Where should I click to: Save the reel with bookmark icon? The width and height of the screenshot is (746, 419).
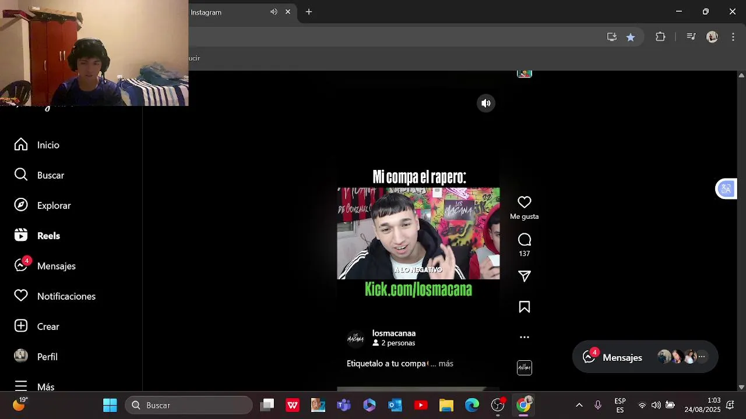[x=525, y=307]
